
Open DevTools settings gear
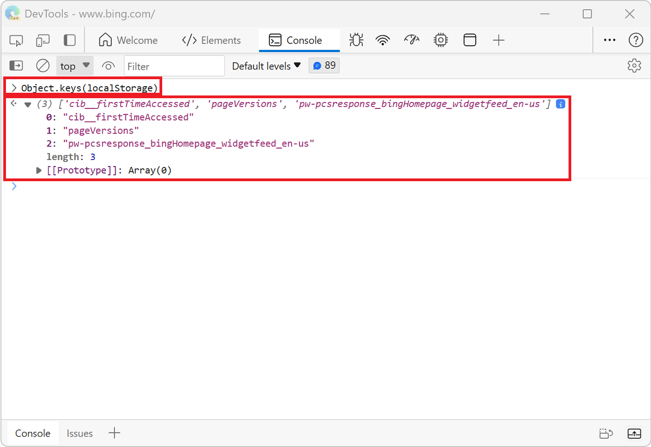tap(634, 65)
